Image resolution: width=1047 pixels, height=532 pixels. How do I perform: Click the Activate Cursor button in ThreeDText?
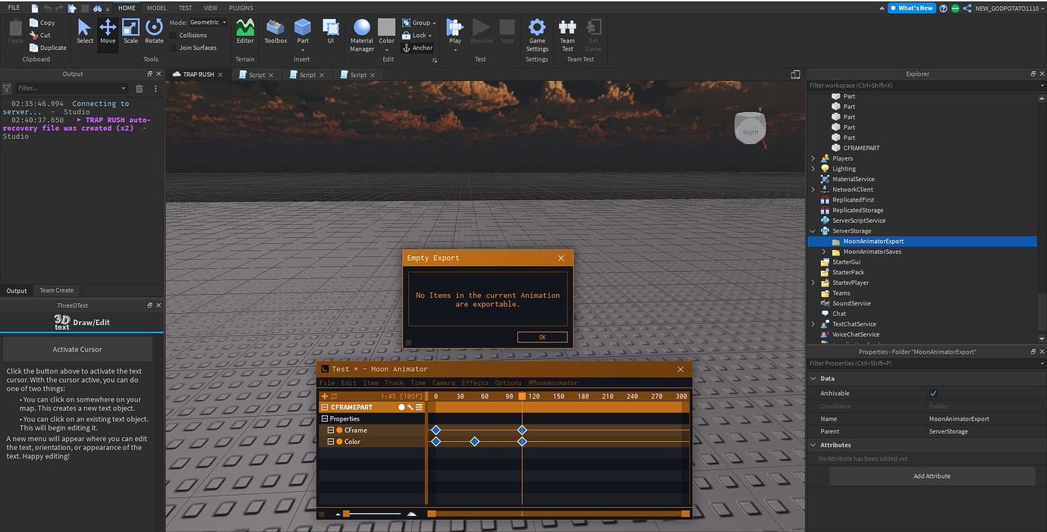77,348
